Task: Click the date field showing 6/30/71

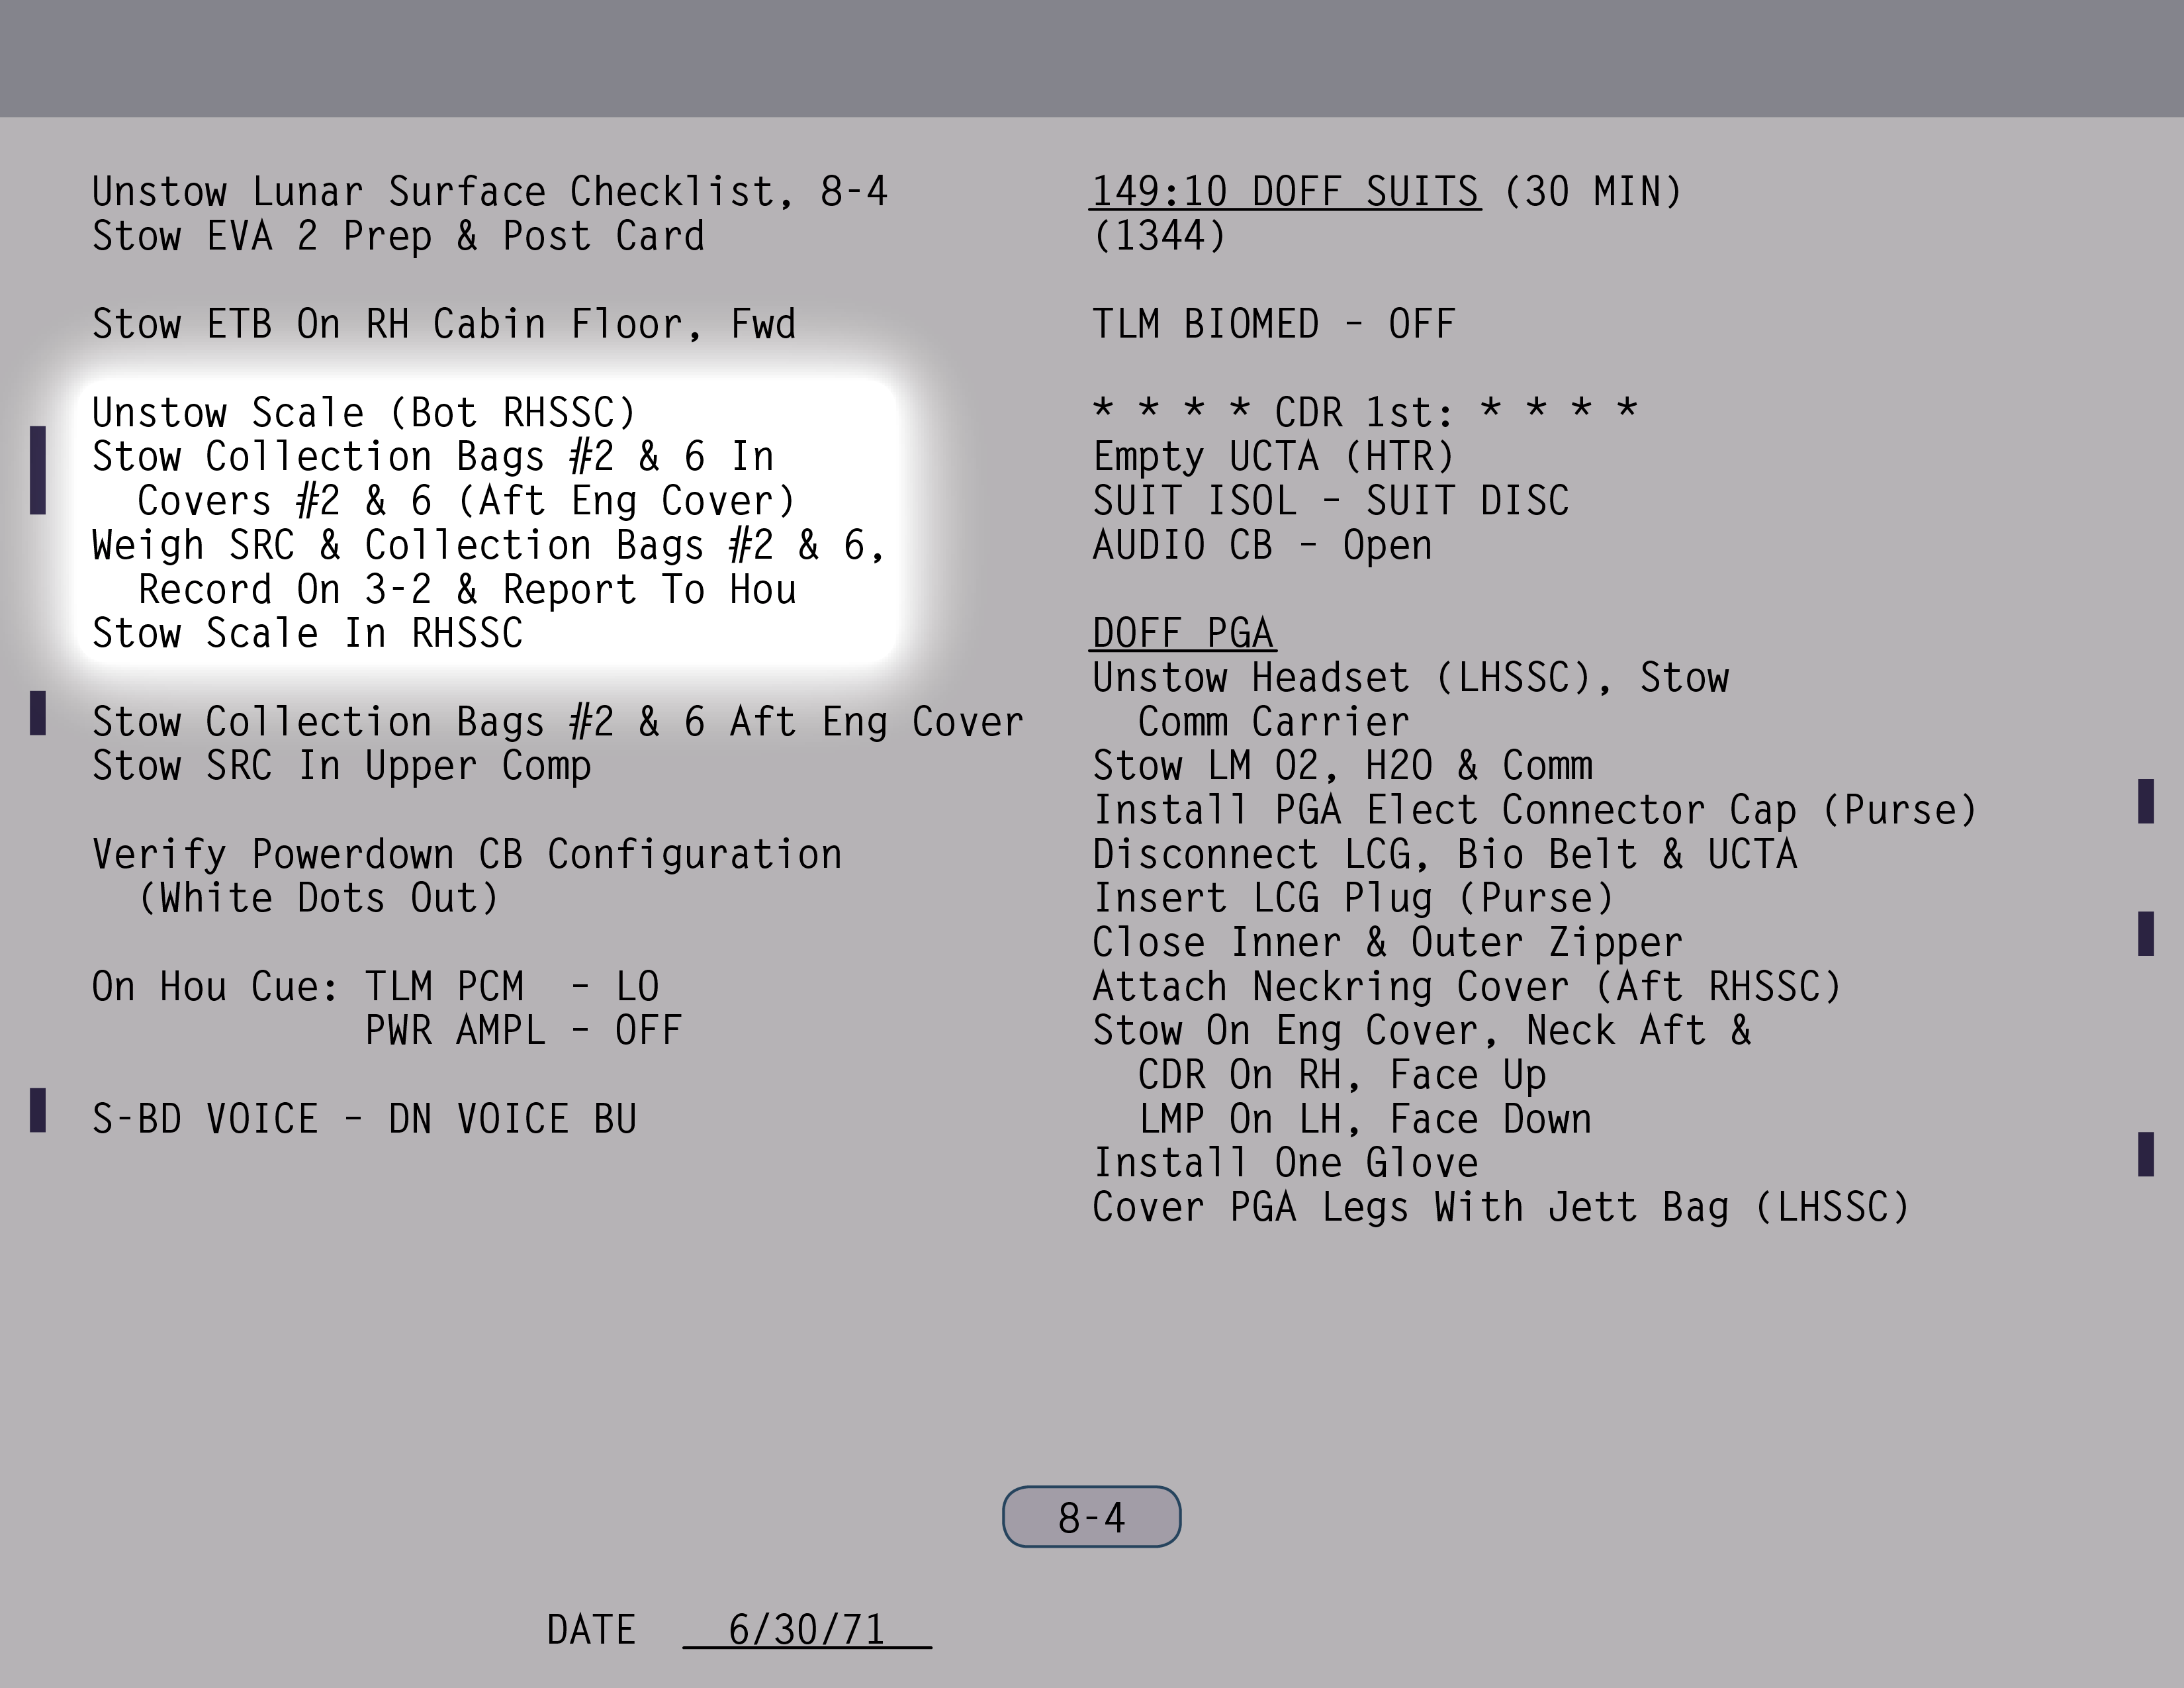Action: pyautogui.click(x=807, y=1629)
